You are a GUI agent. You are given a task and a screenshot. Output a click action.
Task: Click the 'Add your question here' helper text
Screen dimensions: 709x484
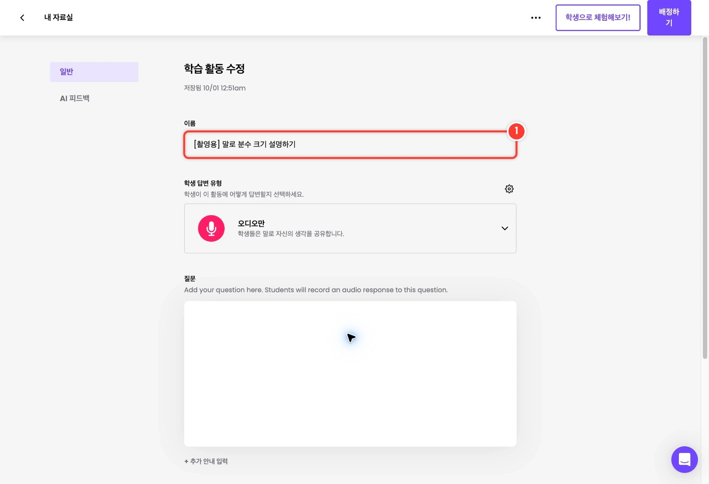click(x=316, y=290)
